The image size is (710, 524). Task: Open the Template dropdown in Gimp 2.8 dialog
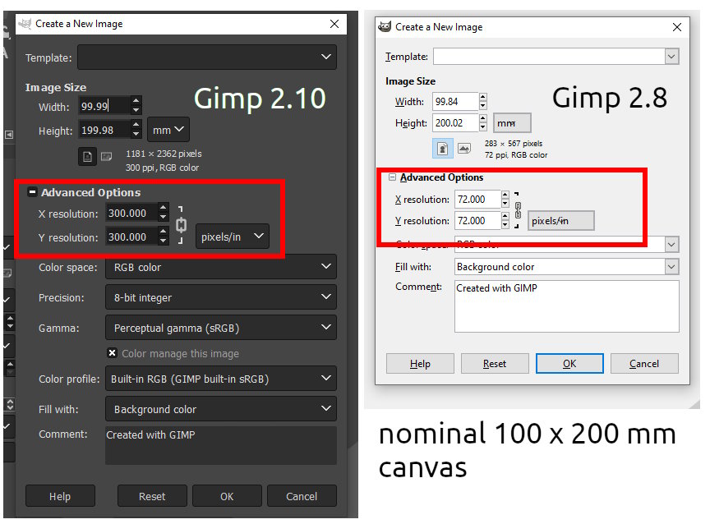pos(556,57)
